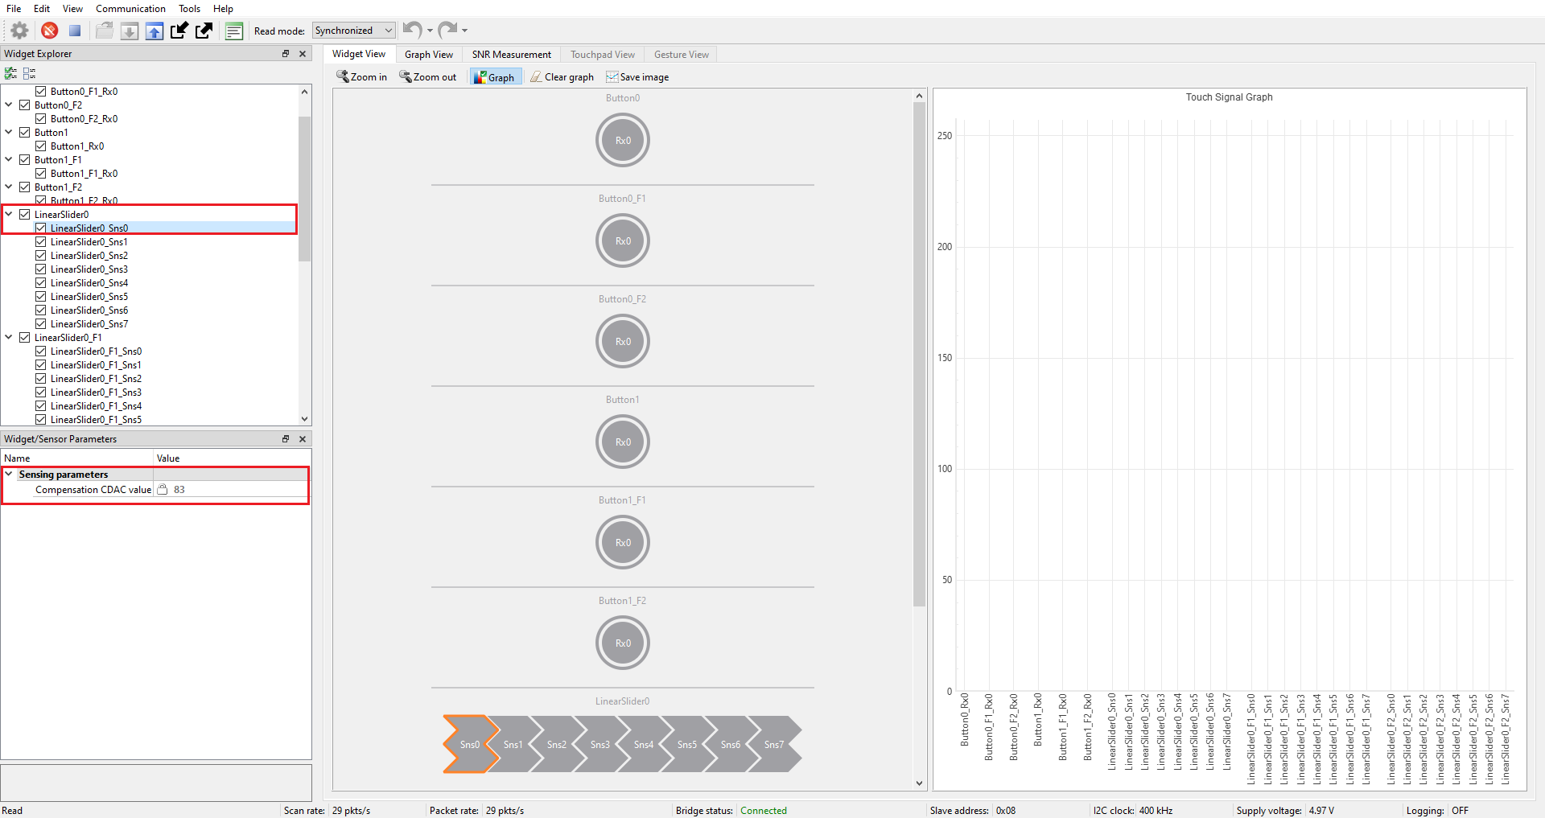Close the Widget Explorer panel
This screenshot has width=1545, height=818.
(x=303, y=54)
